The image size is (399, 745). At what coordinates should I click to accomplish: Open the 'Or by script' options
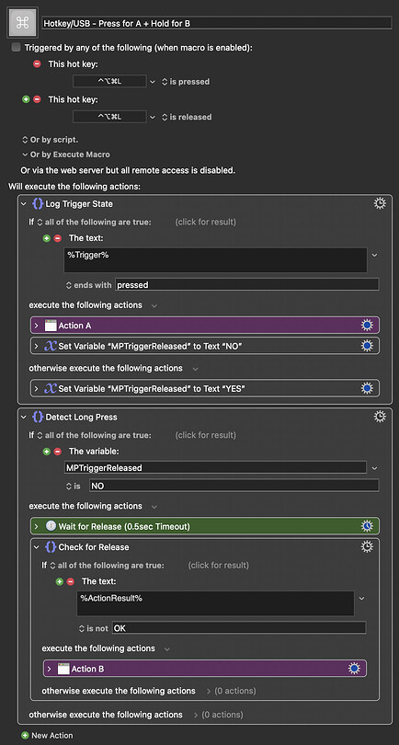(51, 140)
